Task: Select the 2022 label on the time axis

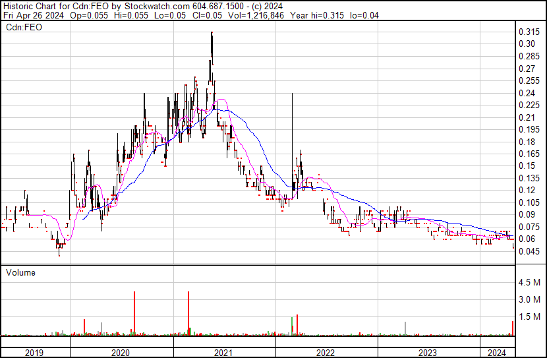Action: click(x=326, y=352)
